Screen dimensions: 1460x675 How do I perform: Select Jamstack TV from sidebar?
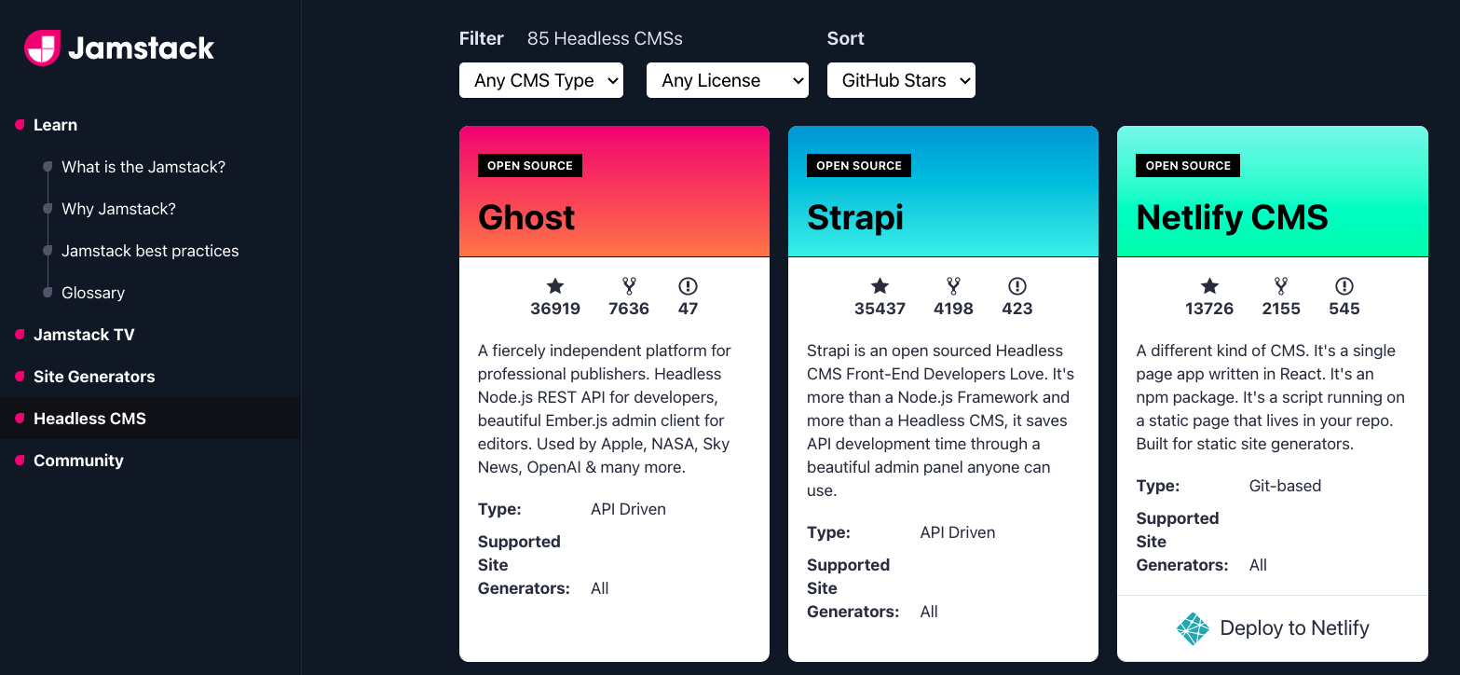[84, 335]
